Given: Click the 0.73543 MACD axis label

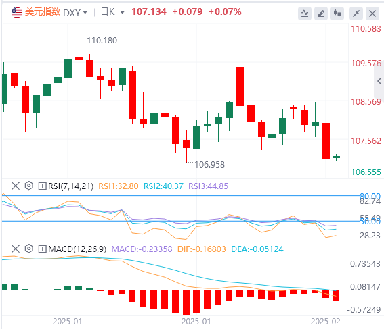Looking at the screenshot, I should [365, 264].
